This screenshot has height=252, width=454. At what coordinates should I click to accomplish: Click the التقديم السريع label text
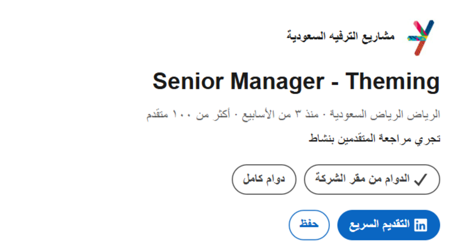(x=380, y=225)
